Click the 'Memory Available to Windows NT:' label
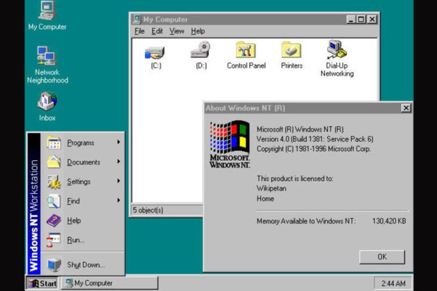 point(306,221)
